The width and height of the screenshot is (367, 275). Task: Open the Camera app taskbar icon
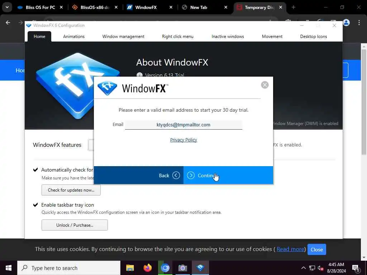click(182, 268)
